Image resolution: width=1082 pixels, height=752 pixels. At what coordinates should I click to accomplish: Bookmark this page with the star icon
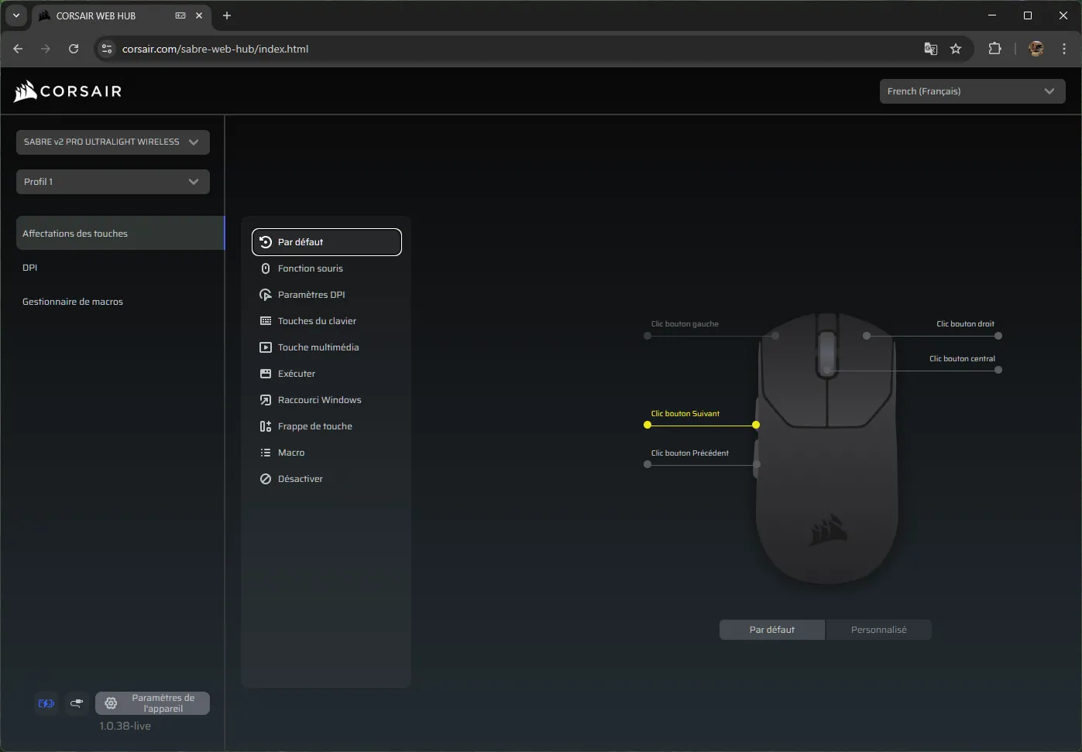click(956, 49)
